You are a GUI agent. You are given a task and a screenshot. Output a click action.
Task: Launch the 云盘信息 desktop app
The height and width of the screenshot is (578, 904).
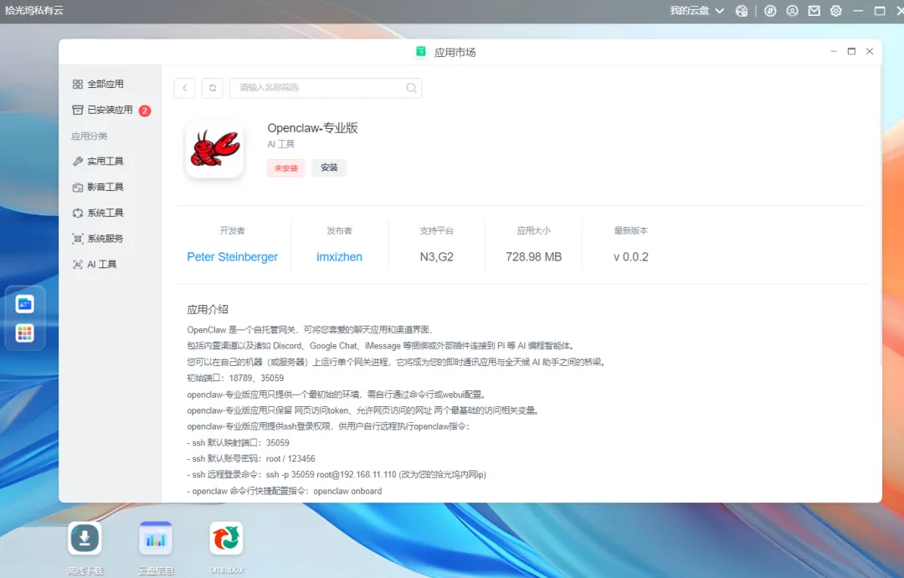coord(156,539)
